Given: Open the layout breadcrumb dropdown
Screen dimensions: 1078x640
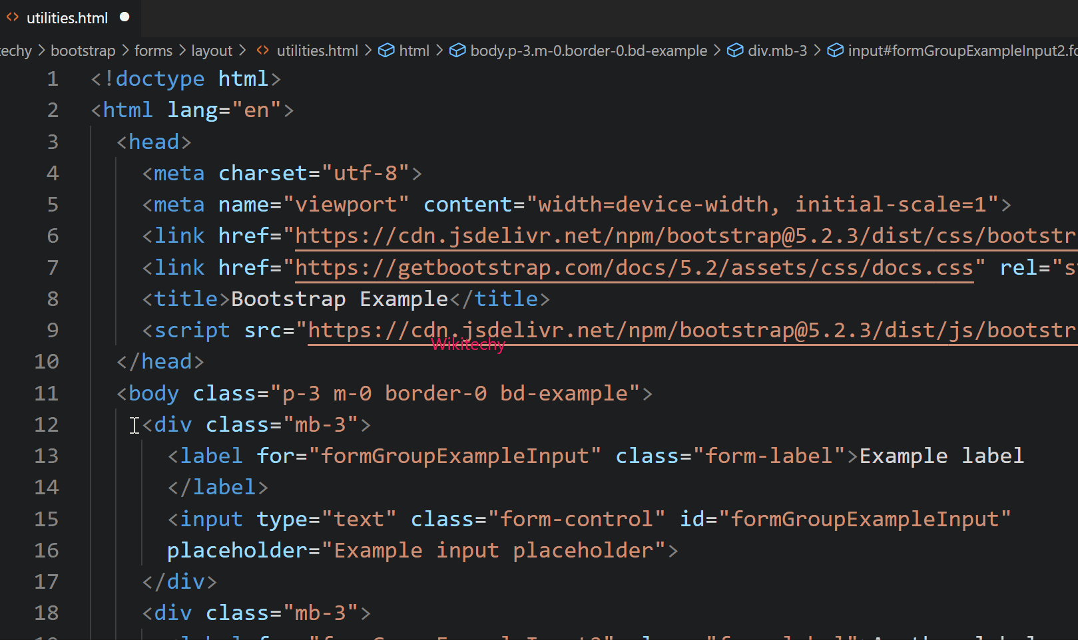Looking at the screenshot, I should 212,50.
